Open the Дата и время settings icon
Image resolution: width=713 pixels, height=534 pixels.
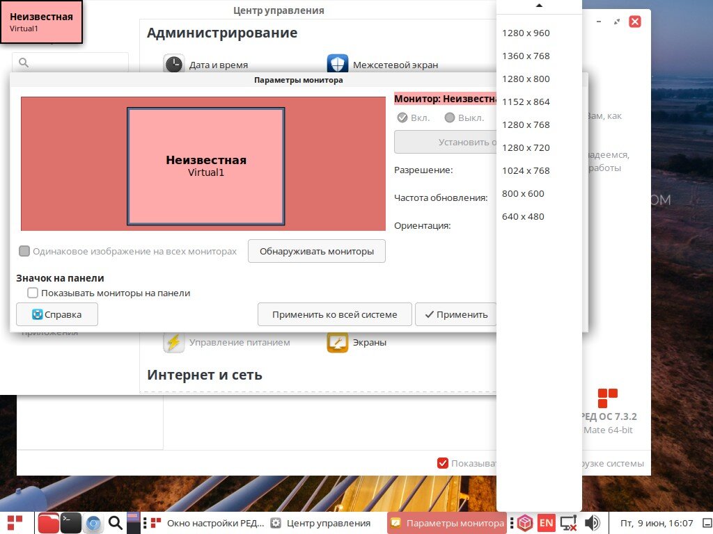(174, 64)
